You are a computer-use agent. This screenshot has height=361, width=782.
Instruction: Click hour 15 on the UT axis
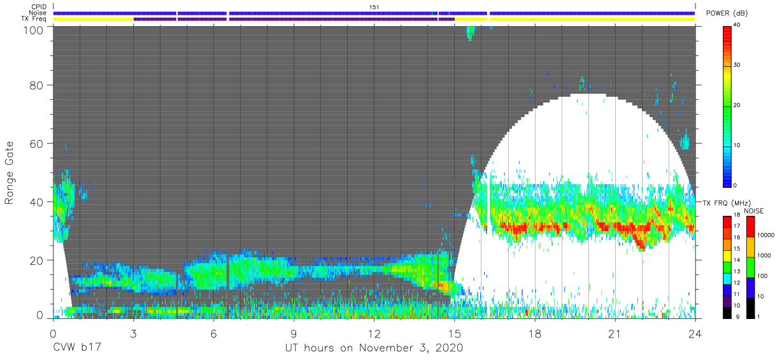click(x=454, y=332)
